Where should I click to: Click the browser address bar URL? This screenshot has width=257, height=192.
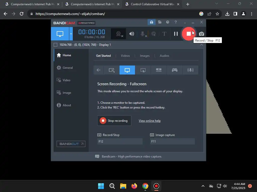tap(70, 14)
